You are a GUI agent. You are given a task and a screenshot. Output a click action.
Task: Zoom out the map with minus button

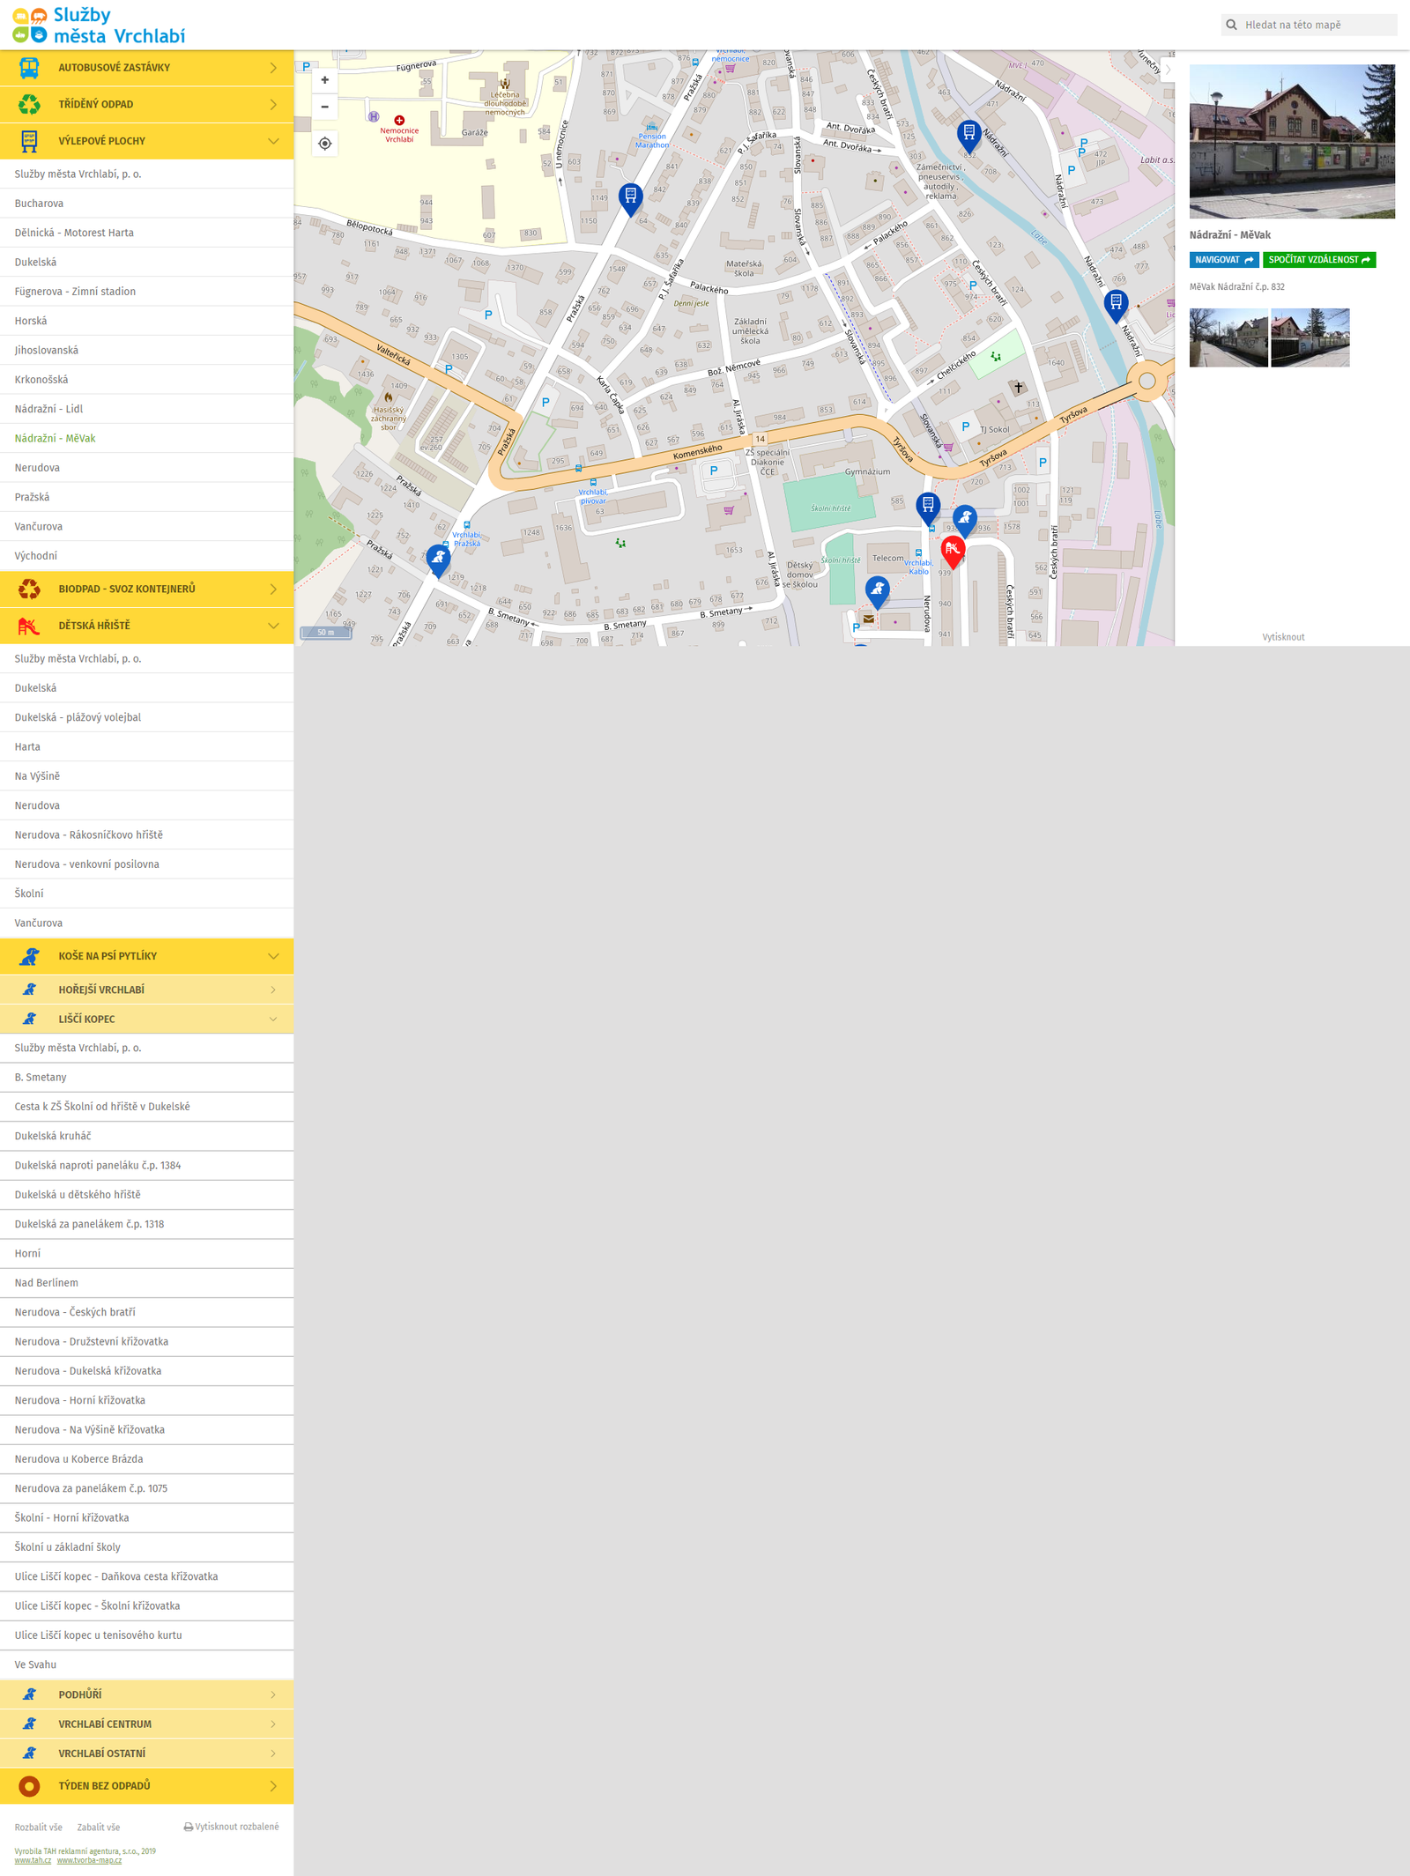325,107
